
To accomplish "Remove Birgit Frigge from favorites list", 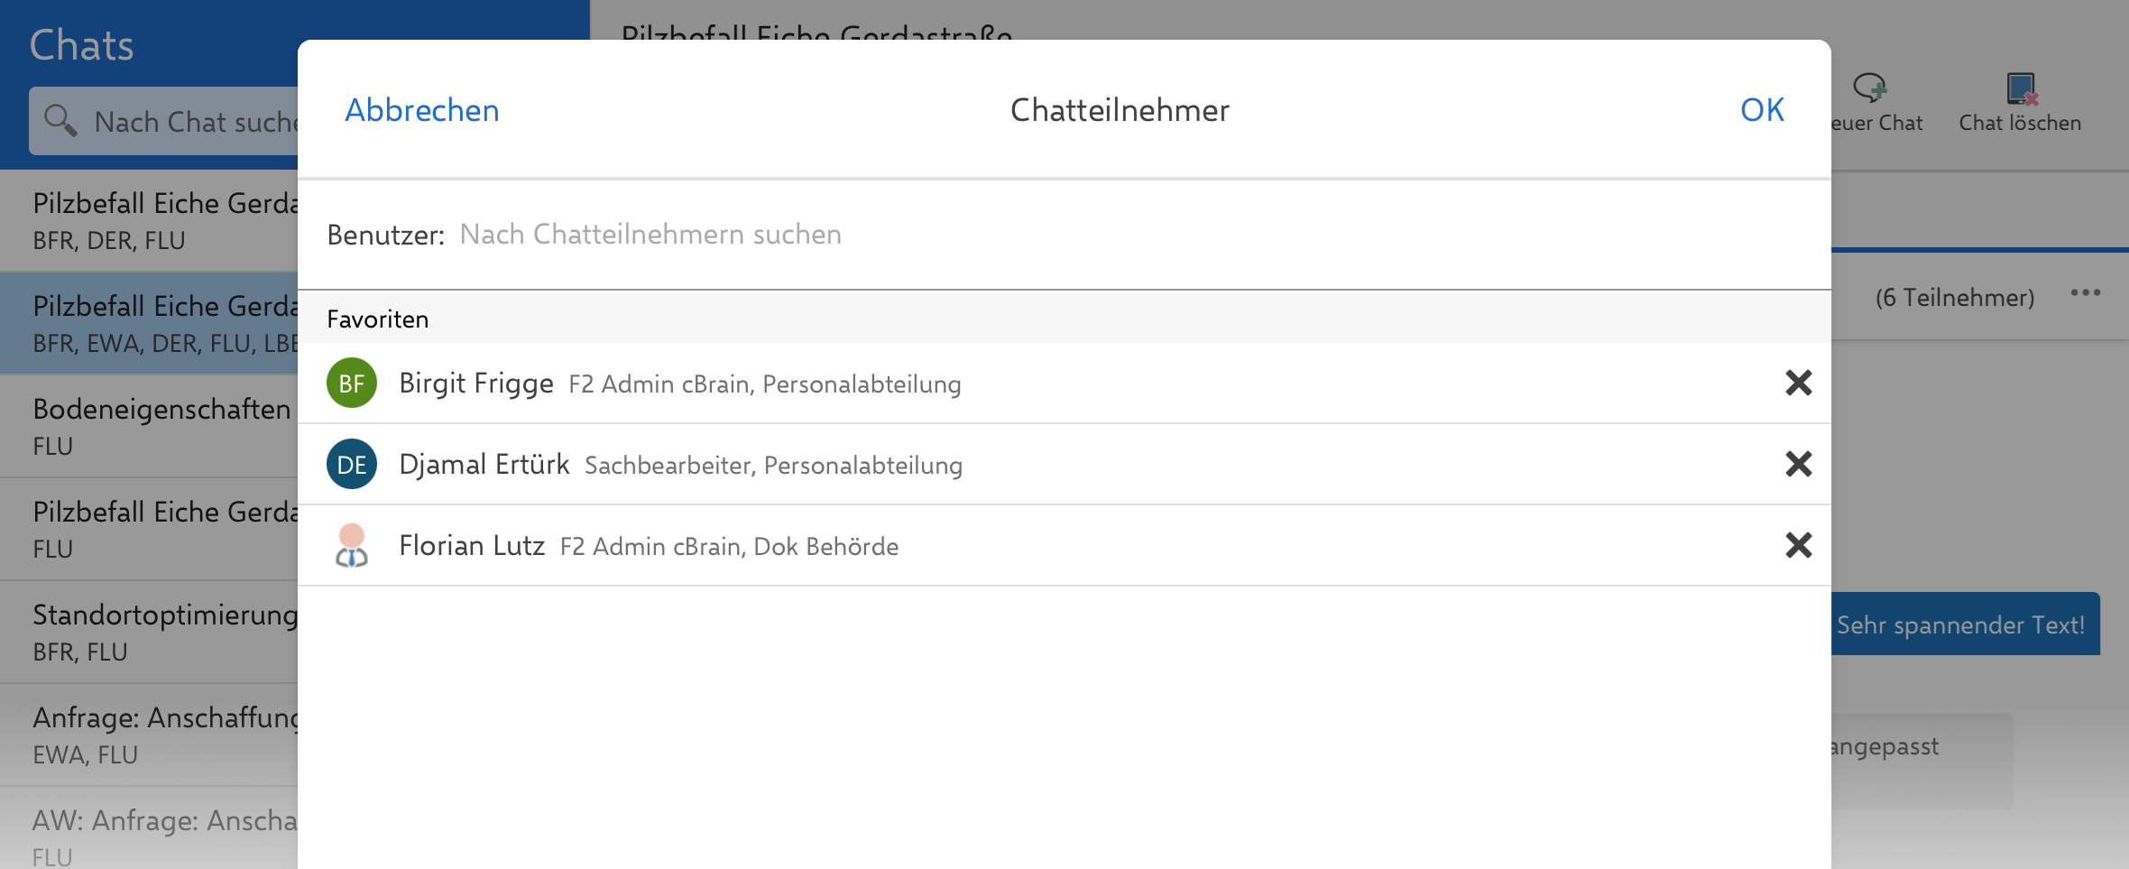I will click(1798, 383).
